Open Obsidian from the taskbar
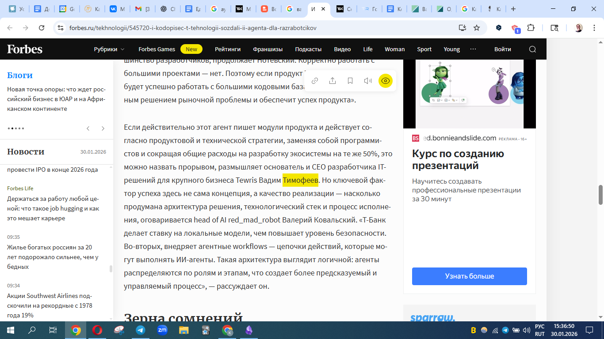This screenshot has width=604, height=339. pyautogui.click(x=249, y=330)
